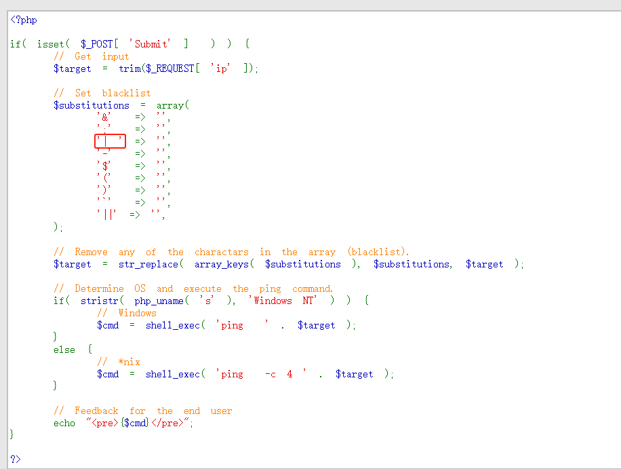The width and height of the screenshot is (621, 469).
Task: Click the "<?php" opening tag
Action: coord(24,20)
